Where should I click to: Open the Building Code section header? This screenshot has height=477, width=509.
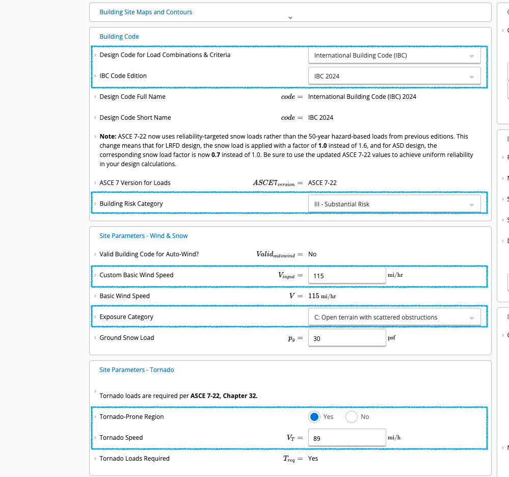click(119, 36)
